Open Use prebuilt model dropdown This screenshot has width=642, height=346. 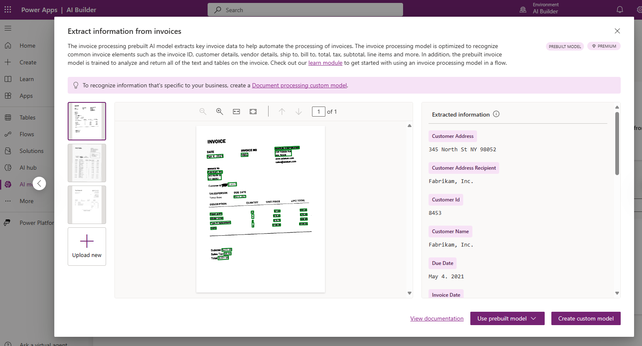pyautogui.click(x=508, y=318)
